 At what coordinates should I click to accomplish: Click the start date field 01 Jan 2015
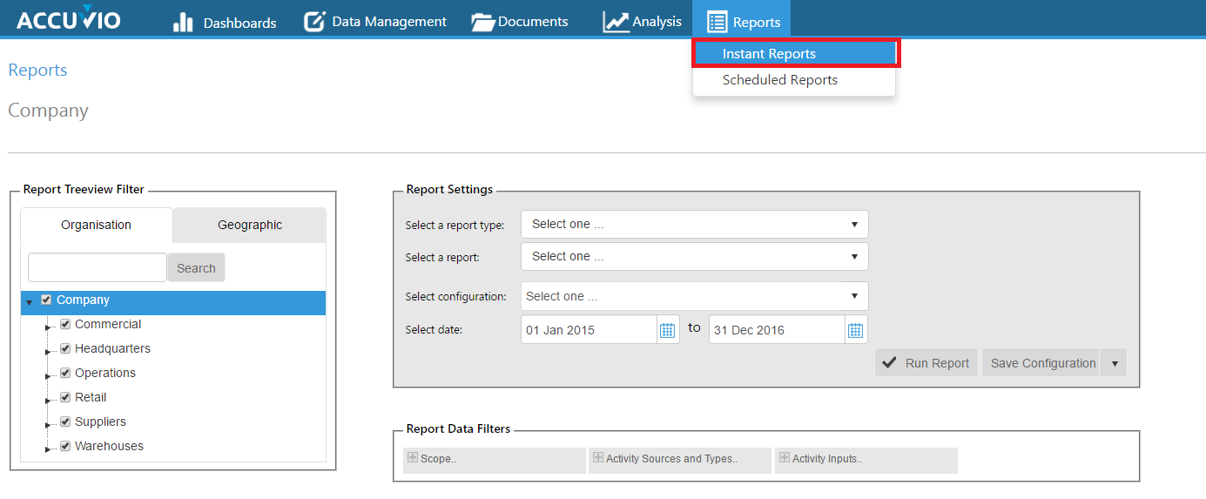point(589,330)
